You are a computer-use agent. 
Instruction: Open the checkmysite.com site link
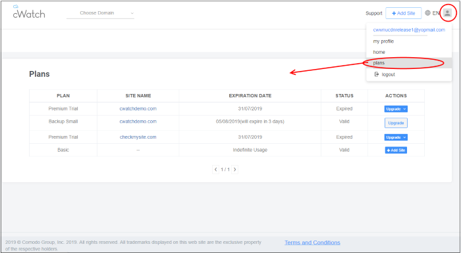click(x=138, y=137)
